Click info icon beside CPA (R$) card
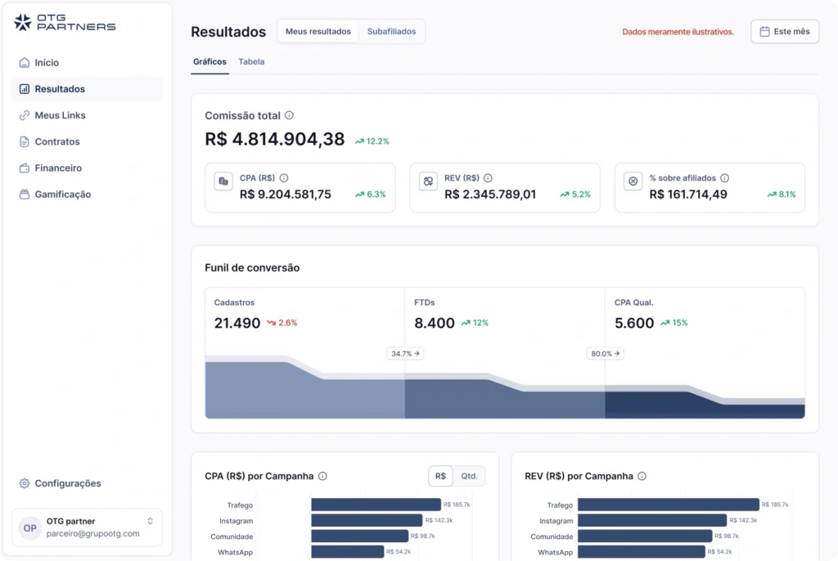 284,178
